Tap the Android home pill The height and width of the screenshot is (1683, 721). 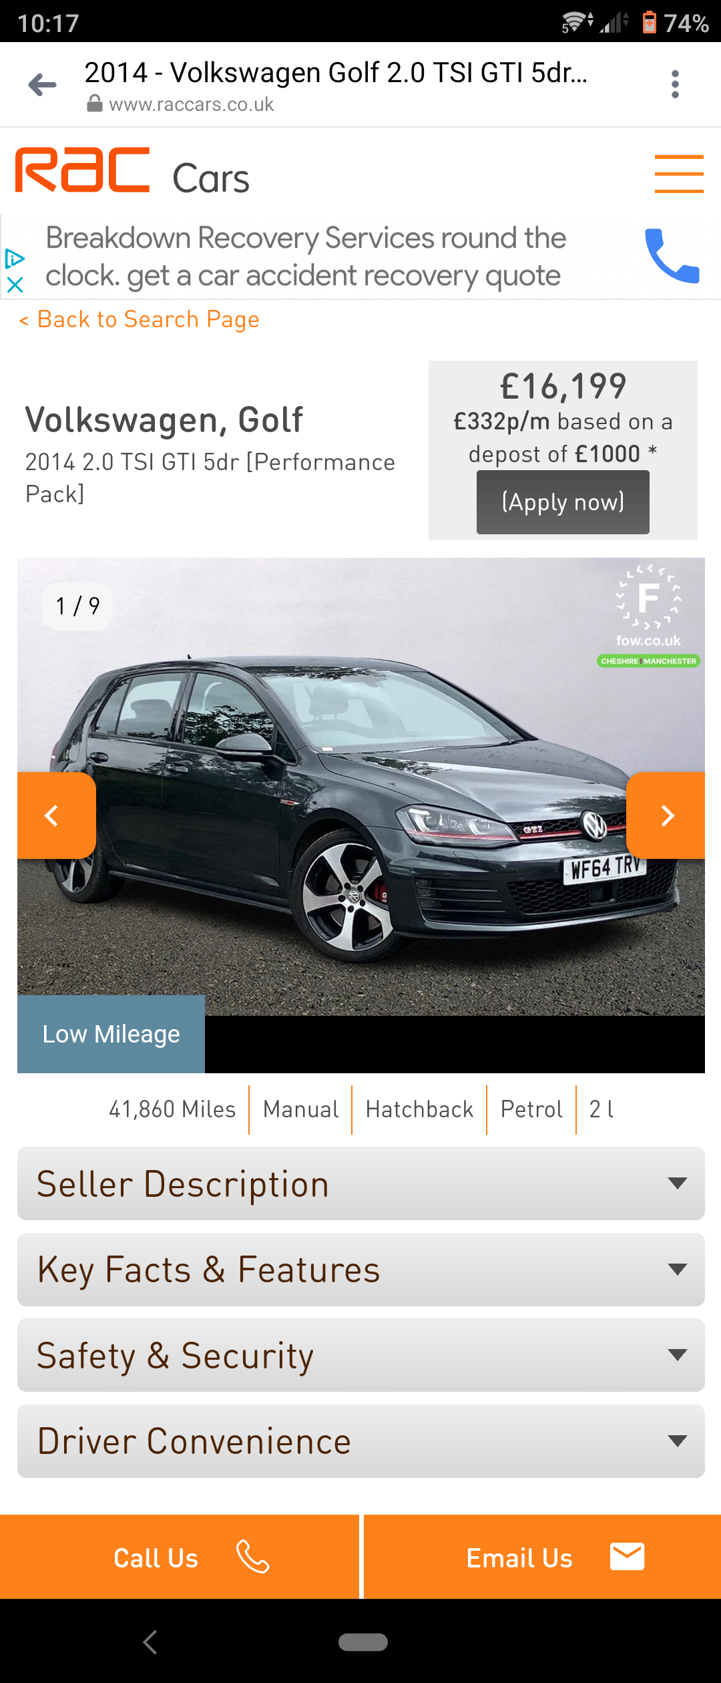[363, 1642]
